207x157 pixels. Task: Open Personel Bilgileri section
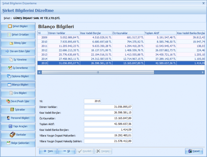18,118
